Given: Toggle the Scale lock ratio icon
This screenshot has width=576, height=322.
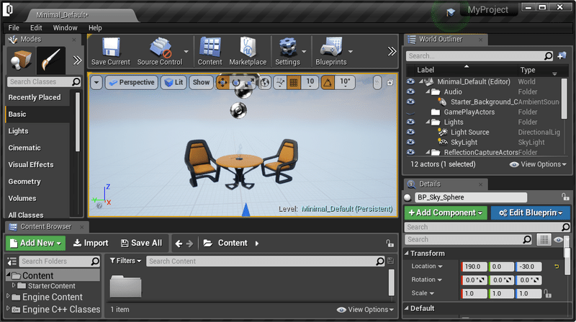Looking at the screenshot, I should (547, 293).
